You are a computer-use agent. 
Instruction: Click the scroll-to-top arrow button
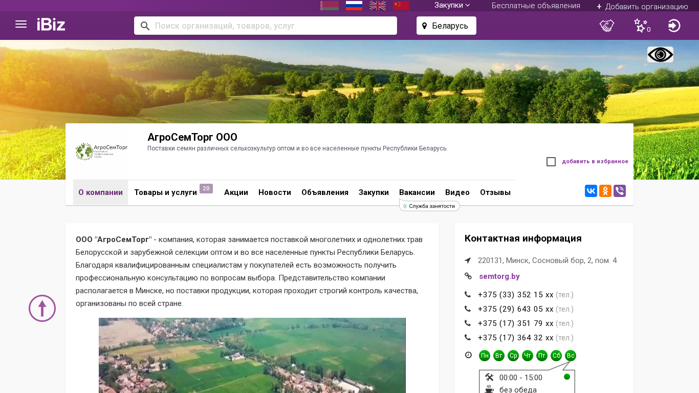(x=42, y=308)
